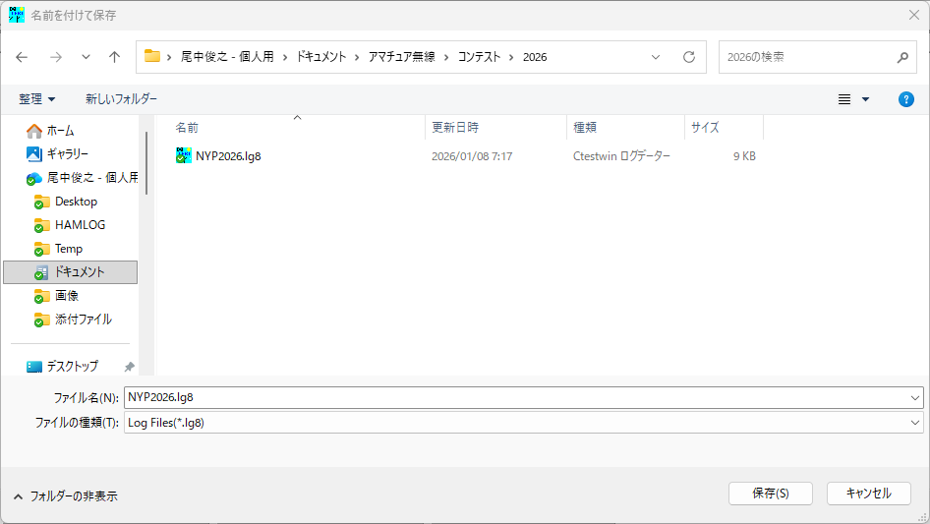
Task: Open デスクトップ quick access item
Action: 73,366
